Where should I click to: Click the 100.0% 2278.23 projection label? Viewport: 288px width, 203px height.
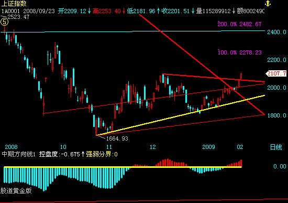pos(239,52)
